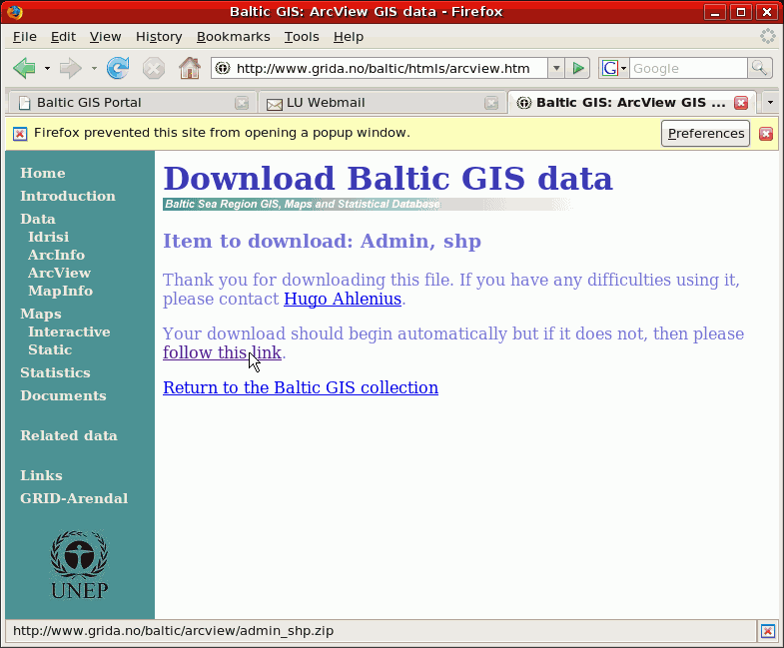Open the Forward history dropdown arrow
This screenshot has height=648, width=784.
tap(94, 68)
